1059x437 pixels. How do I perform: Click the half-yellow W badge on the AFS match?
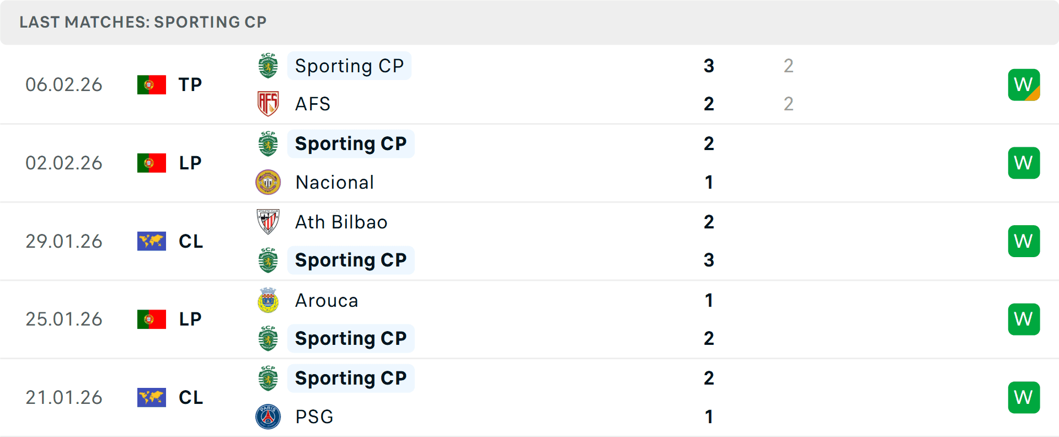tap(1024, 84)
